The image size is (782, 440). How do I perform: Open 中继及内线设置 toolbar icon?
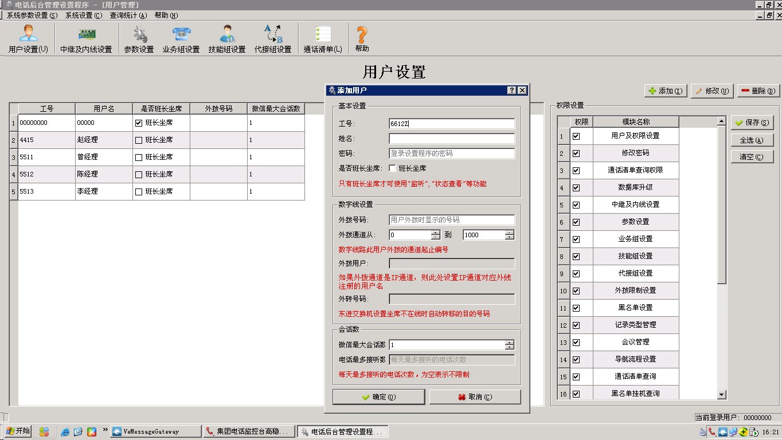click(86, 38)
